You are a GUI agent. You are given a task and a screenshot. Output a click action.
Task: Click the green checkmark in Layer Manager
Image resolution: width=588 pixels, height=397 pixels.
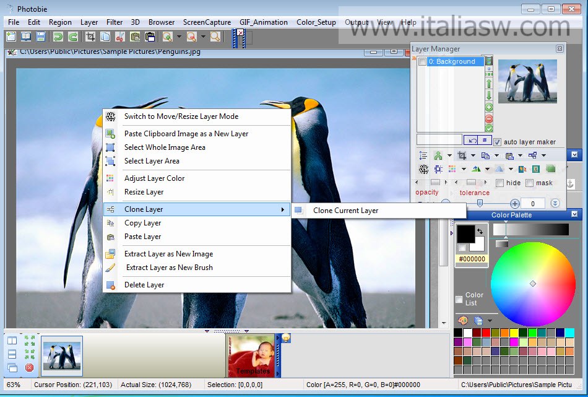(489, 128)
